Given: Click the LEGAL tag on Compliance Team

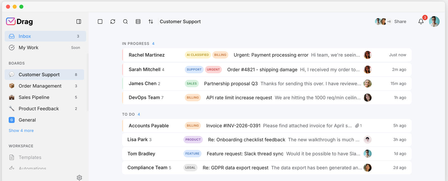Looking at the screenshot, I should [x=190, y=168].
